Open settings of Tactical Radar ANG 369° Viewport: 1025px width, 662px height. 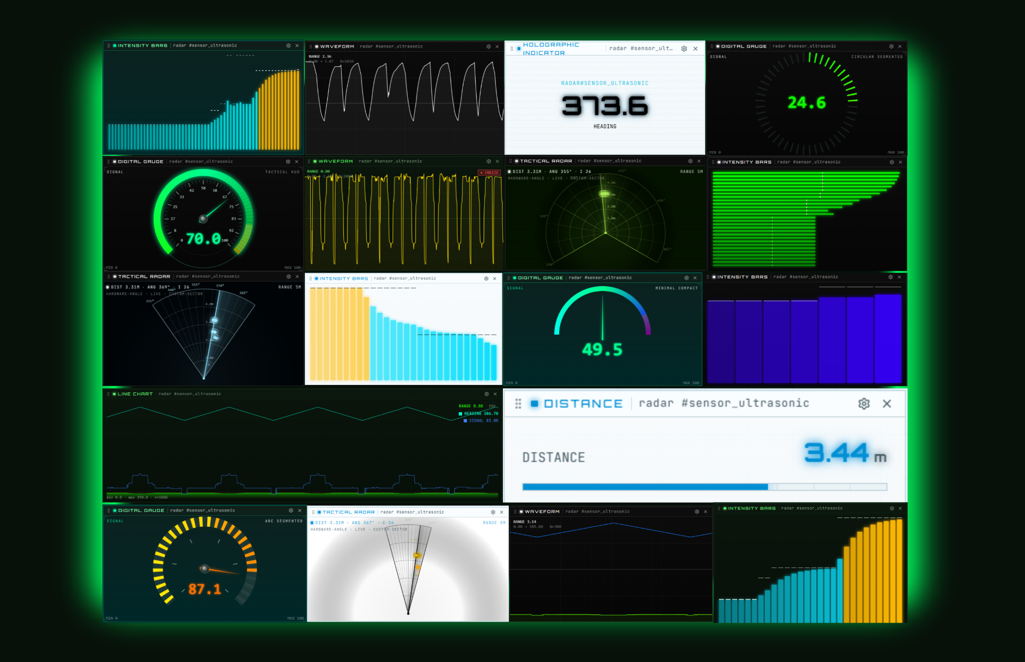coord(288,277)
